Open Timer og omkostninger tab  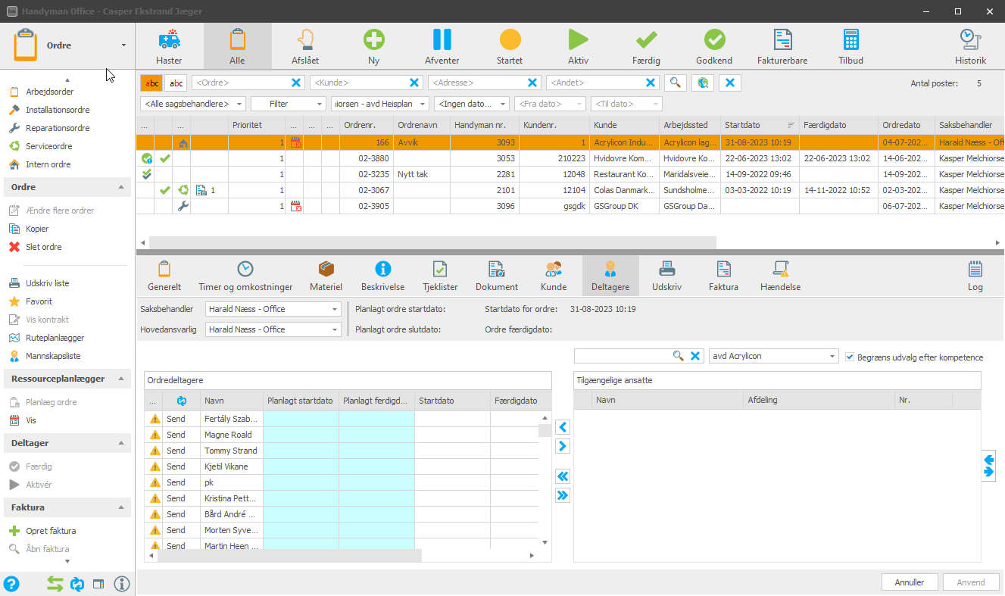tap(245, 276)
